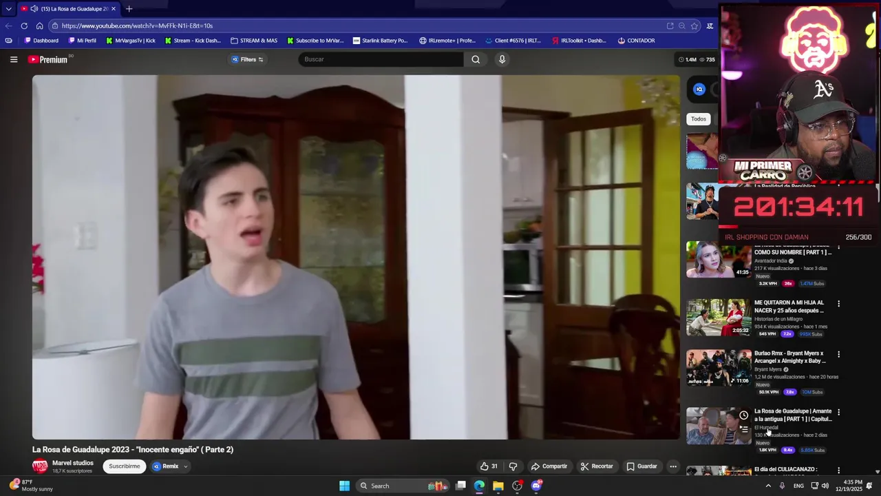
Task: Open the Dashboard bookmark
Action: (41, 41)
